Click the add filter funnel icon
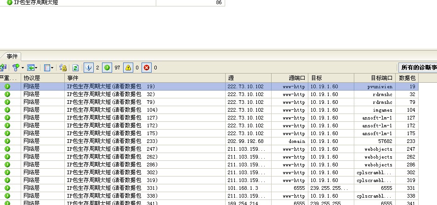Viewport: 437px width, 205px height. tap(16, 68)
